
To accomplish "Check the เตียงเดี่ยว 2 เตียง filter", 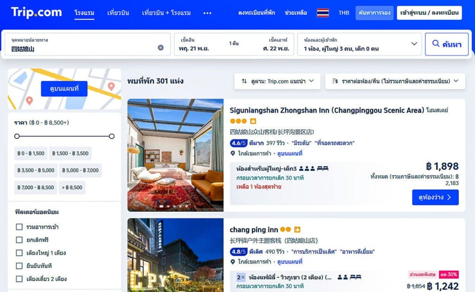I will point(19,279).
